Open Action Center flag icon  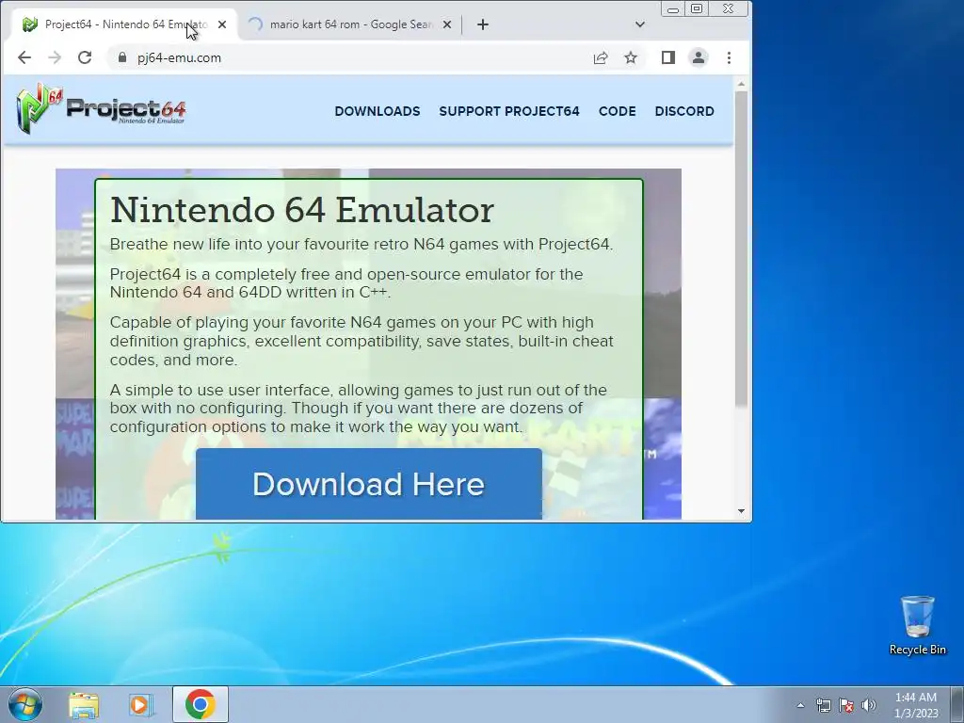tap(846, 705)
